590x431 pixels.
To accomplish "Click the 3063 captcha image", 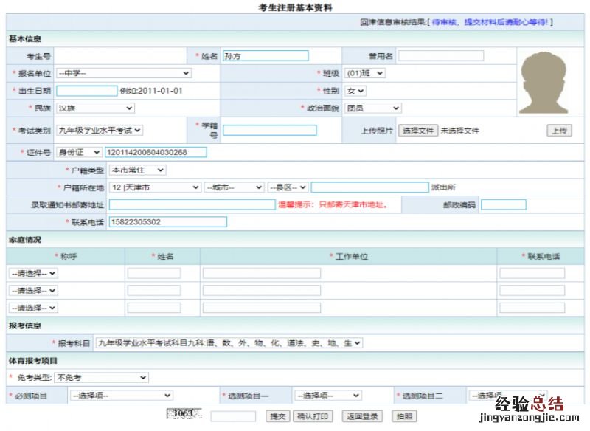I will [181, 414].
